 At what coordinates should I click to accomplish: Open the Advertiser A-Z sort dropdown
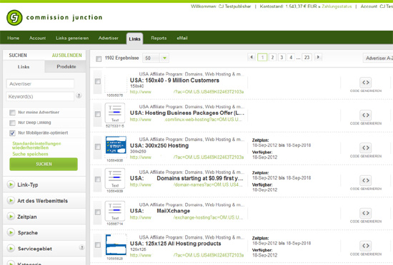click(378, 58)
